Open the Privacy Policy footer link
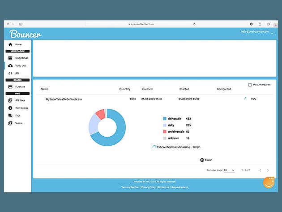This screenshot has width=282, height=212. (148, 186)
